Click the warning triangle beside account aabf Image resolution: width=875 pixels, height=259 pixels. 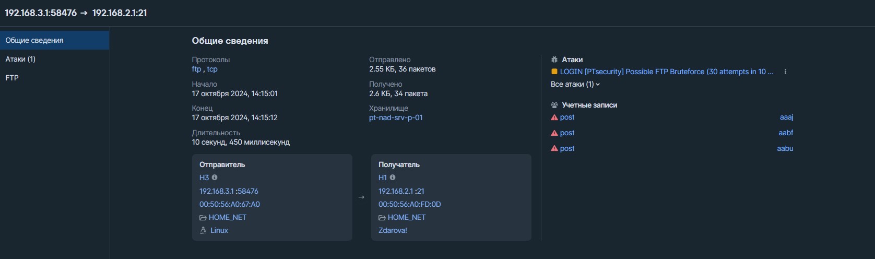pos(554,133)
